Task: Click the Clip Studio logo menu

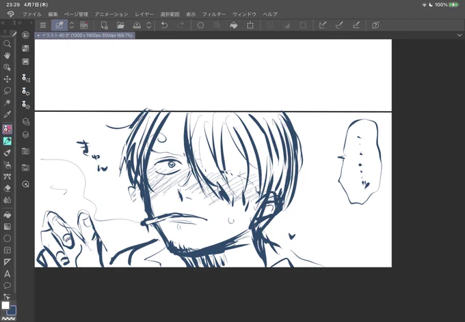Action: [x=11, y=14]
